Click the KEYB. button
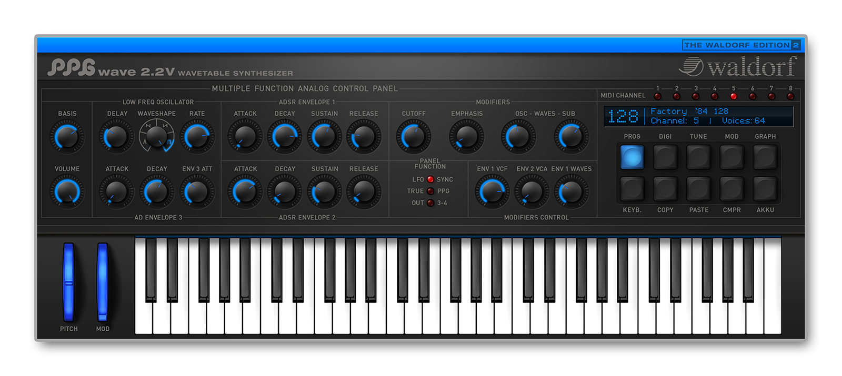 tap(632, 188)
